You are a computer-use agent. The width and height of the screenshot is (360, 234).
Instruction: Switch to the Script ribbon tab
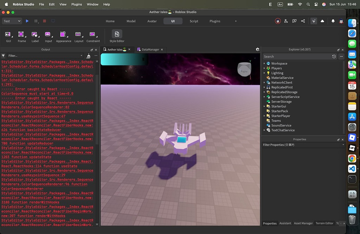pyautogui.click(x=194, y=21)
